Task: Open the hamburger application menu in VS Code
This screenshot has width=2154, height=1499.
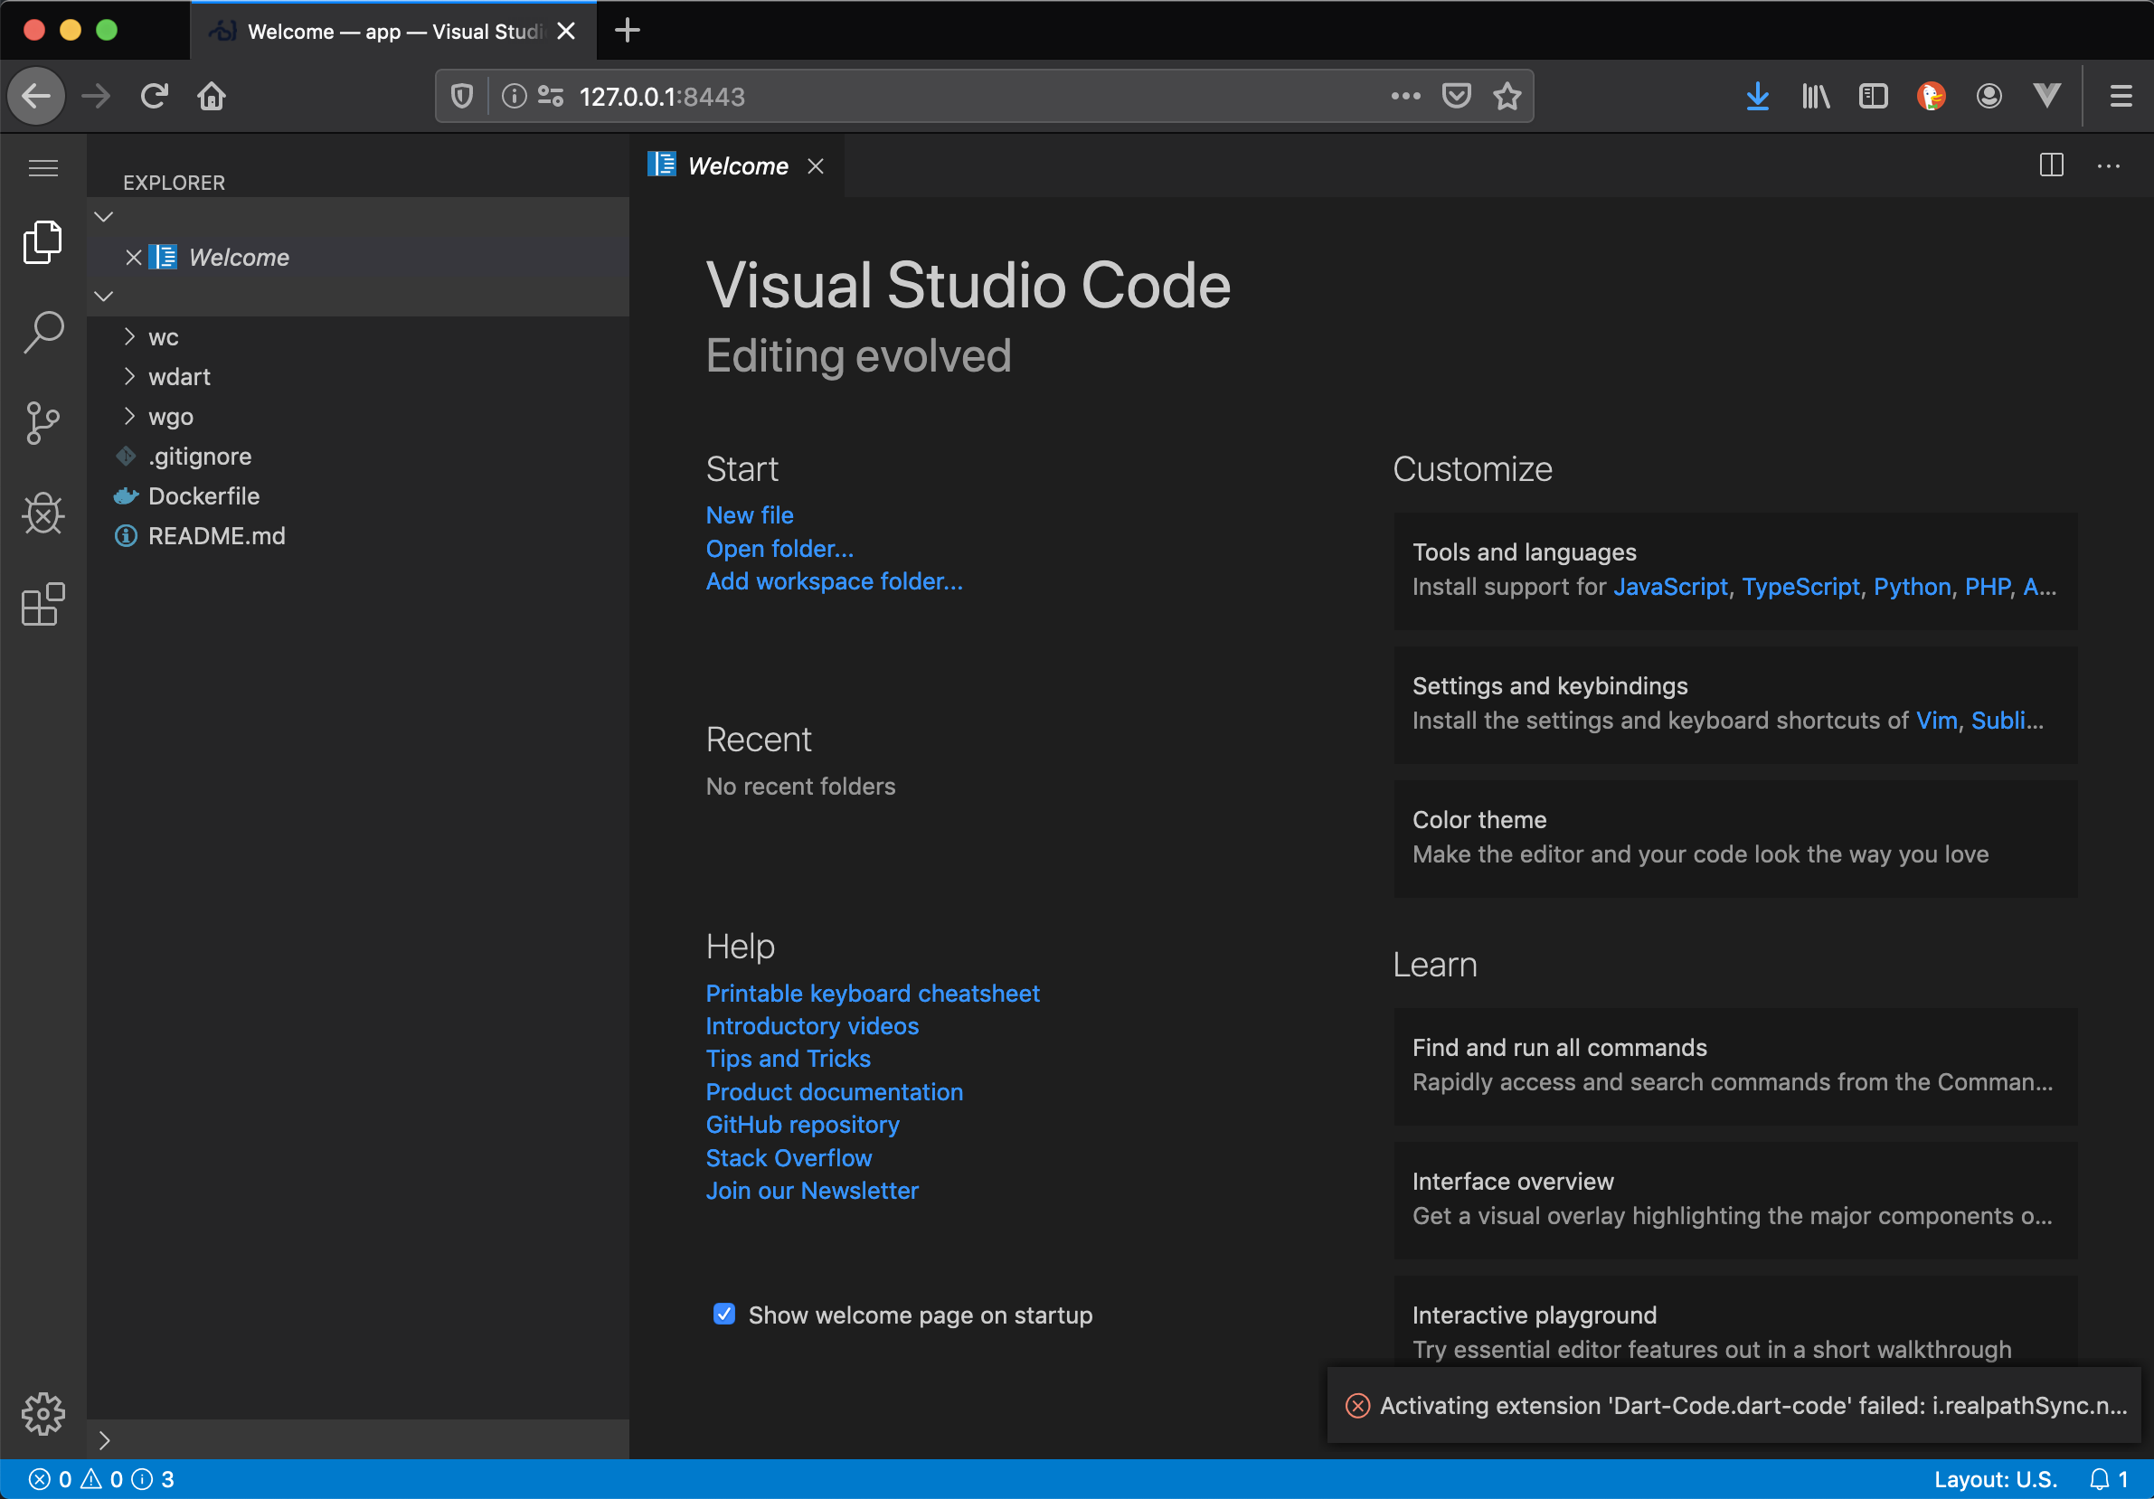Action: [x=43, y=168]
